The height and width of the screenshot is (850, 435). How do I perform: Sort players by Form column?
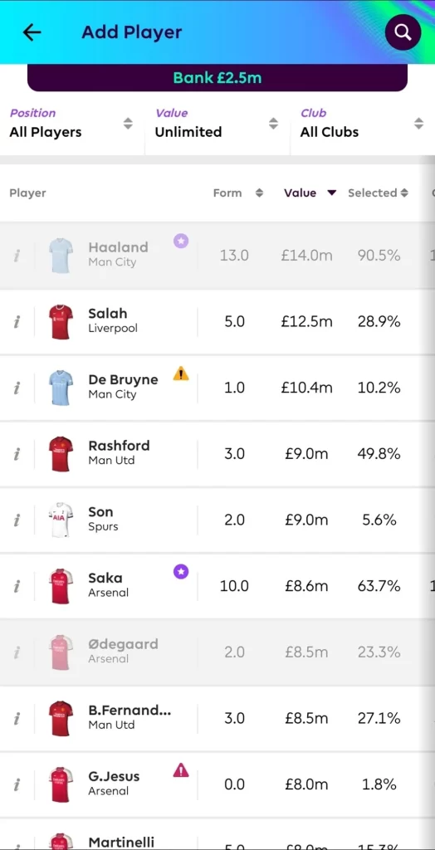tap(238, 193)
